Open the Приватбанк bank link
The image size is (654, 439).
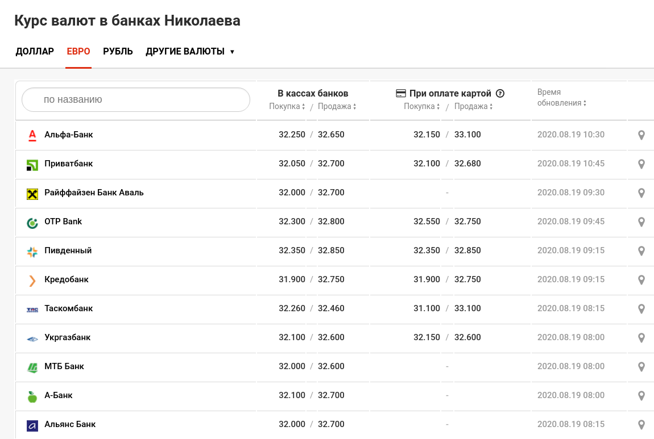coord(68,164)
